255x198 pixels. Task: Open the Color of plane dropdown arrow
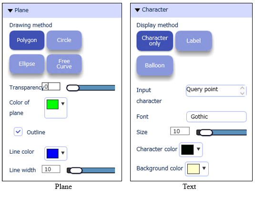pos(63,104)
